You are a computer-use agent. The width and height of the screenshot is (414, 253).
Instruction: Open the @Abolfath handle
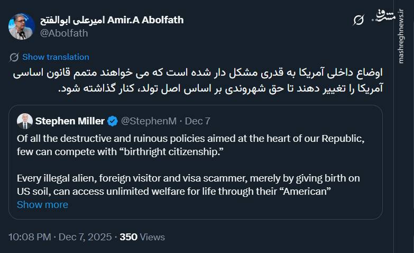[65, 33]
